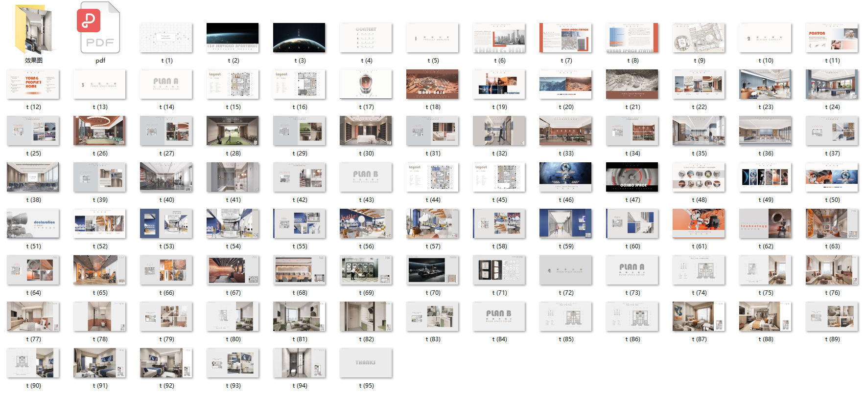Select the golf simulator room t (28)
Viewport: 865px width, 394px height.
(233, 131)
